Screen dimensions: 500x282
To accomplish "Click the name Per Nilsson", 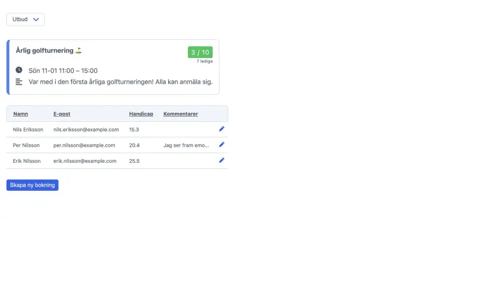I will [26, 145].
